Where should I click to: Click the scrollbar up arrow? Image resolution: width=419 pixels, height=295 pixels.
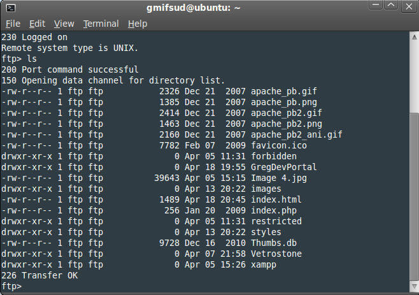[x=414, y=37]
